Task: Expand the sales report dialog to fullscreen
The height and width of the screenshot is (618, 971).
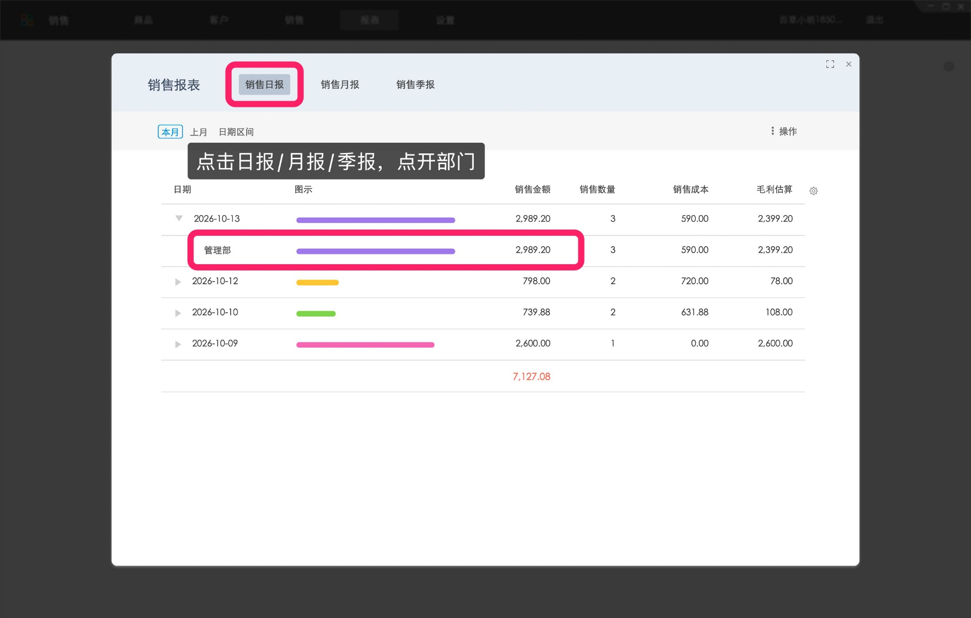Action: [830, 64]
